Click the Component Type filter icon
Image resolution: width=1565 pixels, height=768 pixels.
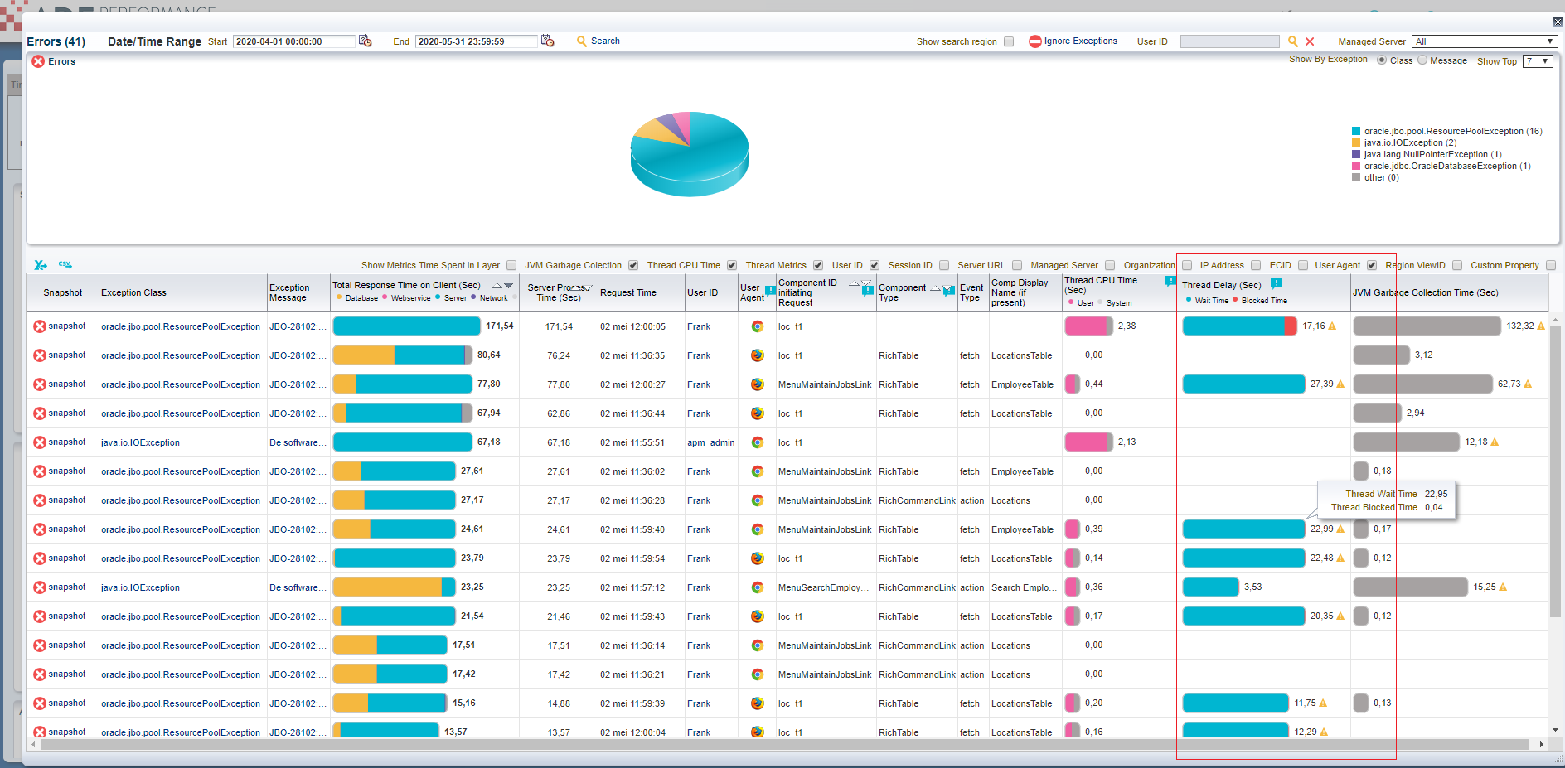point(949,290)
